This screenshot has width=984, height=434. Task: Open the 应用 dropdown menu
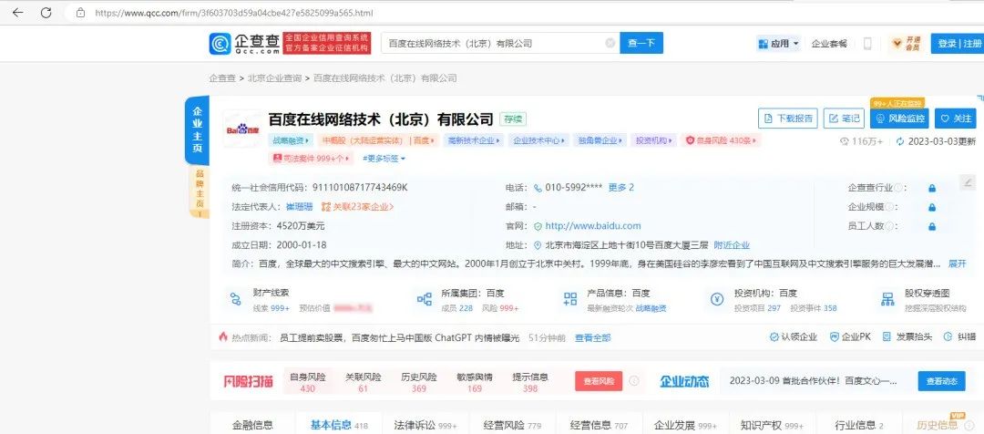point(779,44)
